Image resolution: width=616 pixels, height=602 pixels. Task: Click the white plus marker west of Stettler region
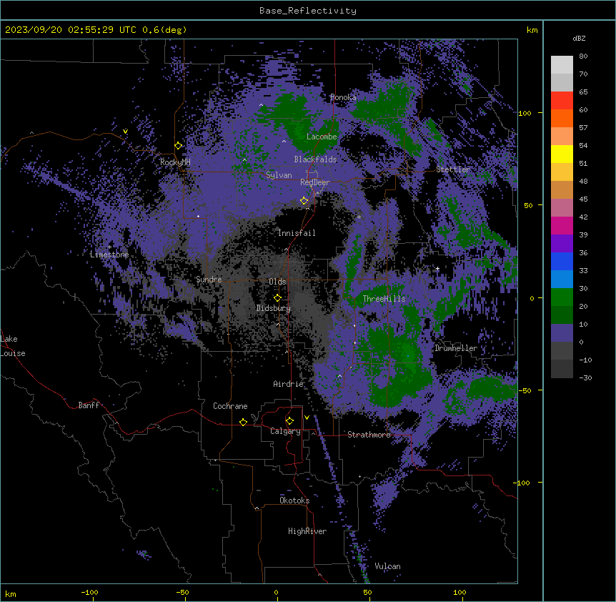tap(437, 269)
